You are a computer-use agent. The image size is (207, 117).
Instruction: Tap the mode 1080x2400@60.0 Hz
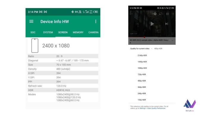point(68,100)
